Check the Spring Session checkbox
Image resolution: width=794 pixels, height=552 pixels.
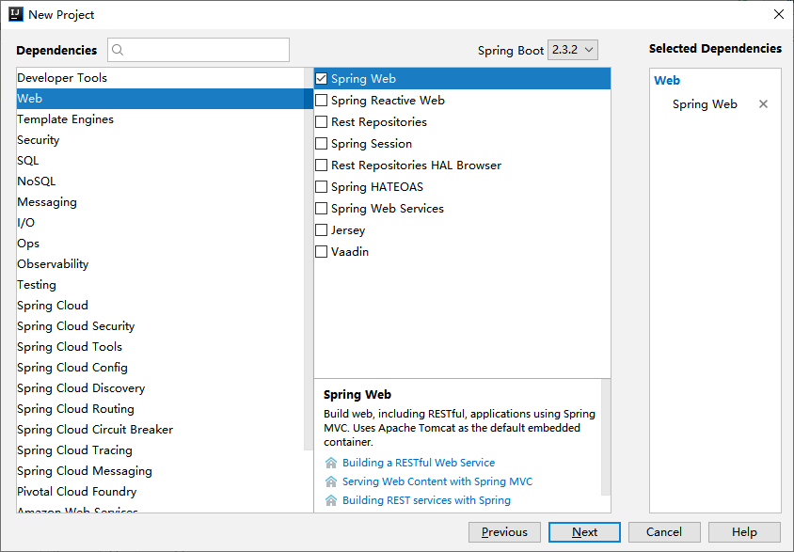click(x=321, y=143)
